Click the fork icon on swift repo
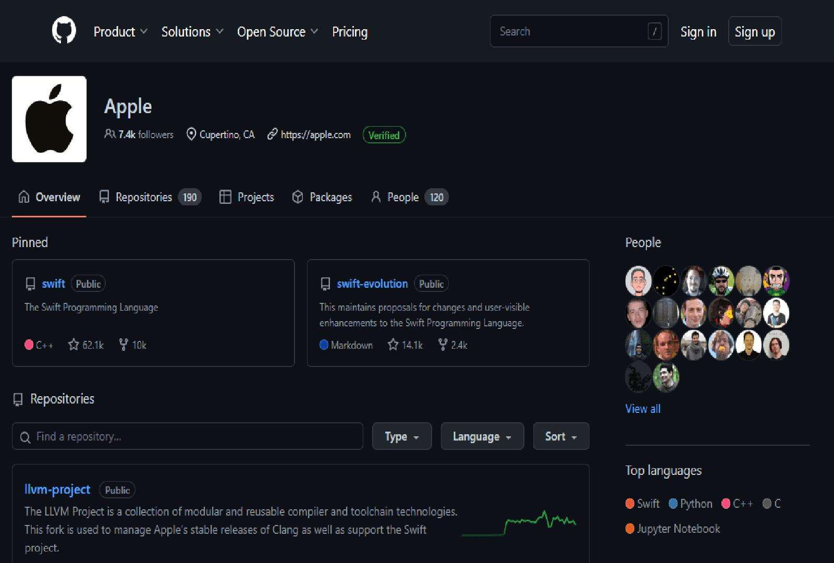Screen dimensions: 834x563 124,345
